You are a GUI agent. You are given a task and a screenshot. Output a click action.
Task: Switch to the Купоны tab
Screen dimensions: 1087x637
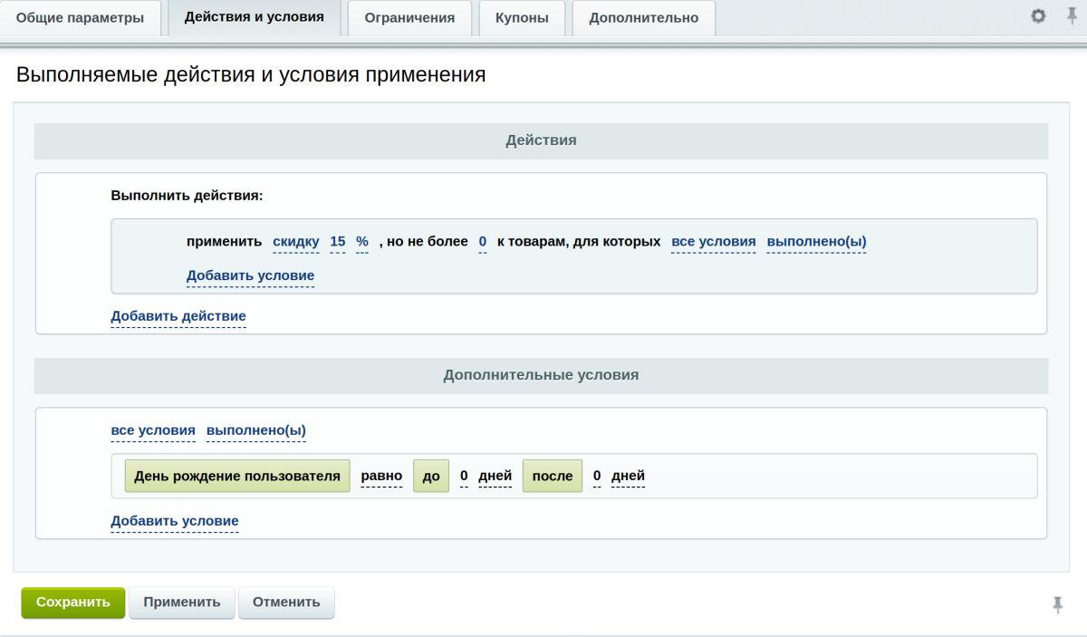pyautogui.click(x=522, y=16)
